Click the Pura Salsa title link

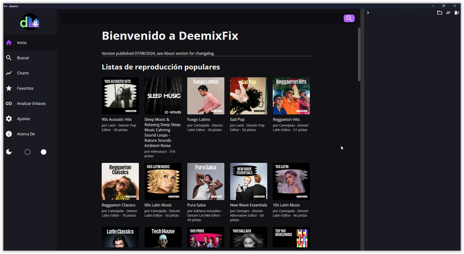pyautogui.click(x=196, y=205)
